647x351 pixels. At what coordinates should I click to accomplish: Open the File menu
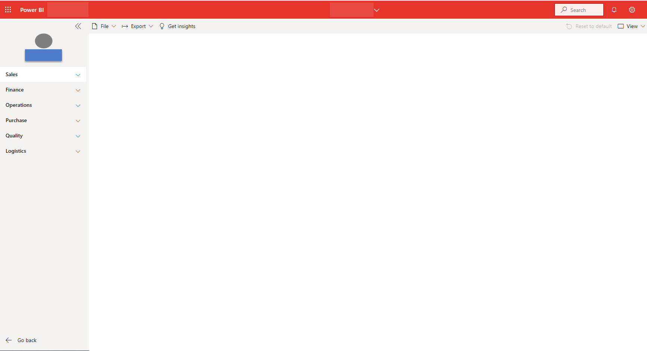tap(104, 26)
